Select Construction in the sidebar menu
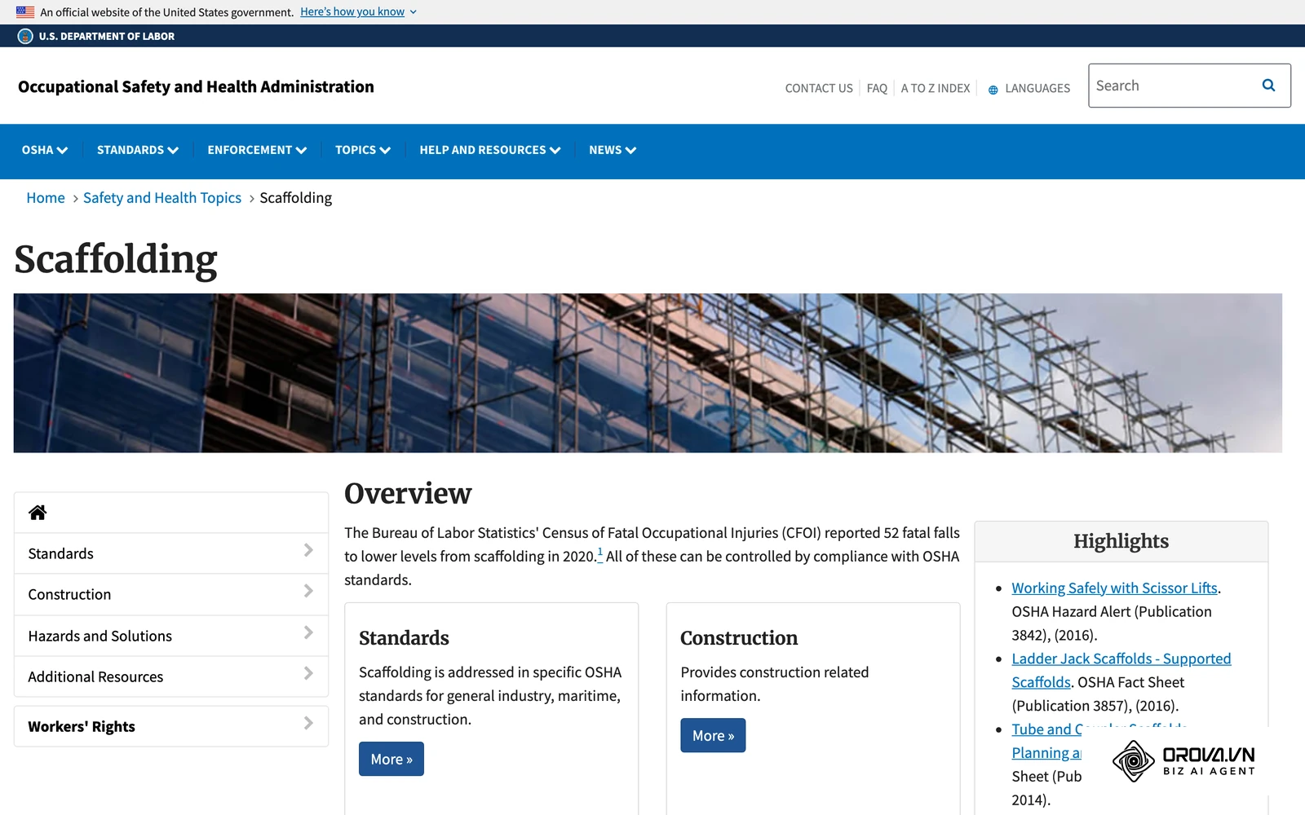1305x815 pixels. [x=171, y=594]
